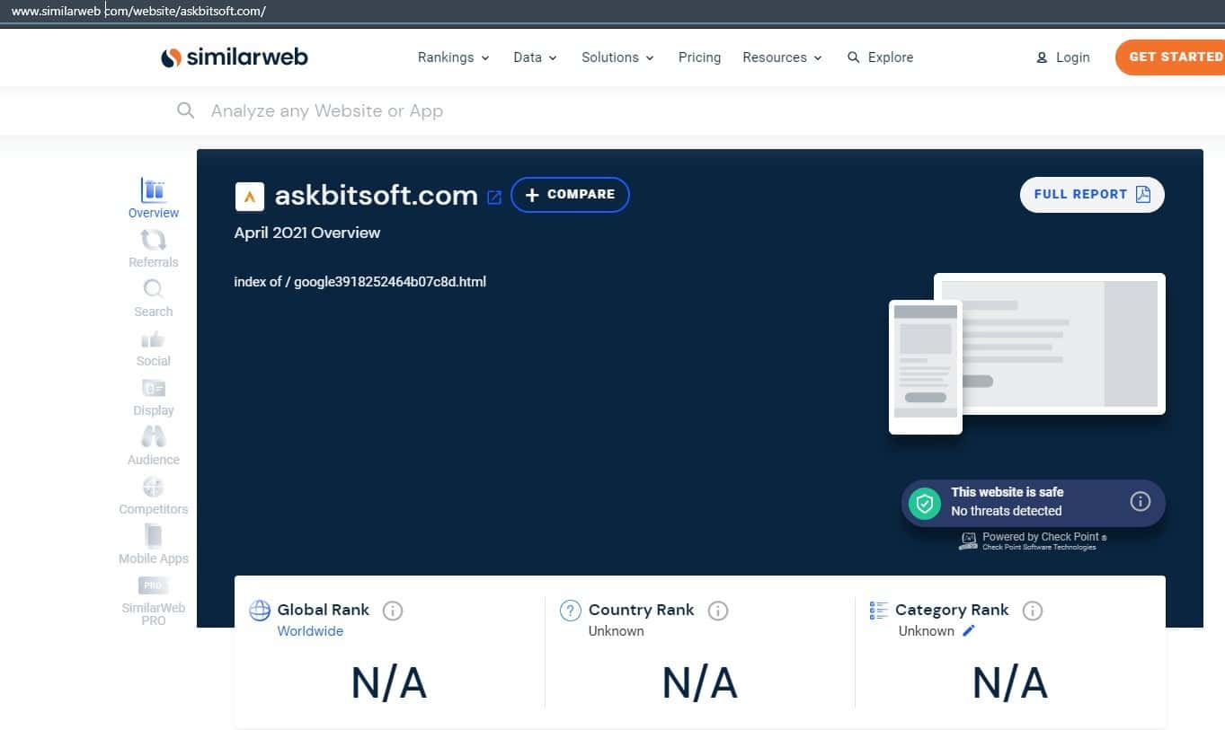Screen dimensions: 1225x730
Task: Click the April 2021 Overview text
Action: tap(307, 233)
